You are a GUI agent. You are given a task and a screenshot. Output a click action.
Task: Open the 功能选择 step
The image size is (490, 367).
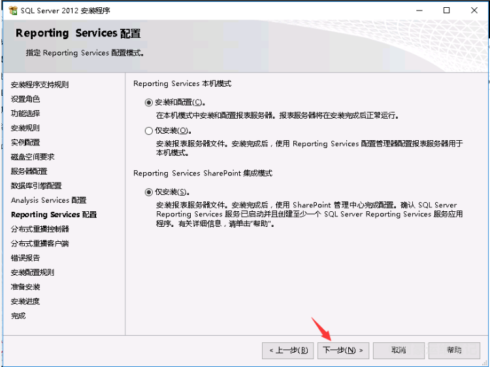tap(25, 113)
